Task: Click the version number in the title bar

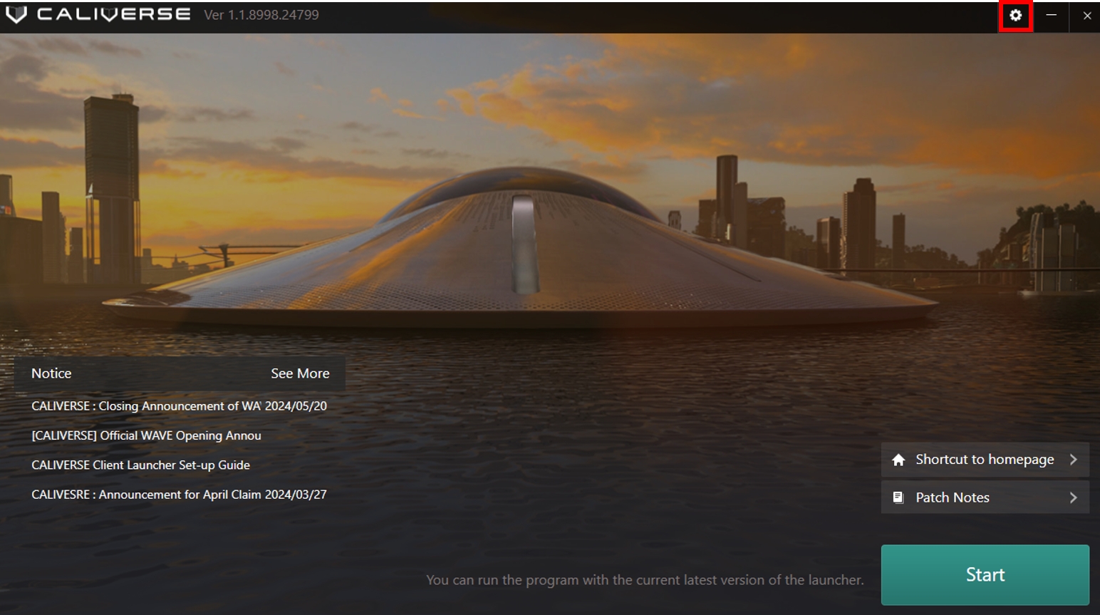Action: click(261, 15)
